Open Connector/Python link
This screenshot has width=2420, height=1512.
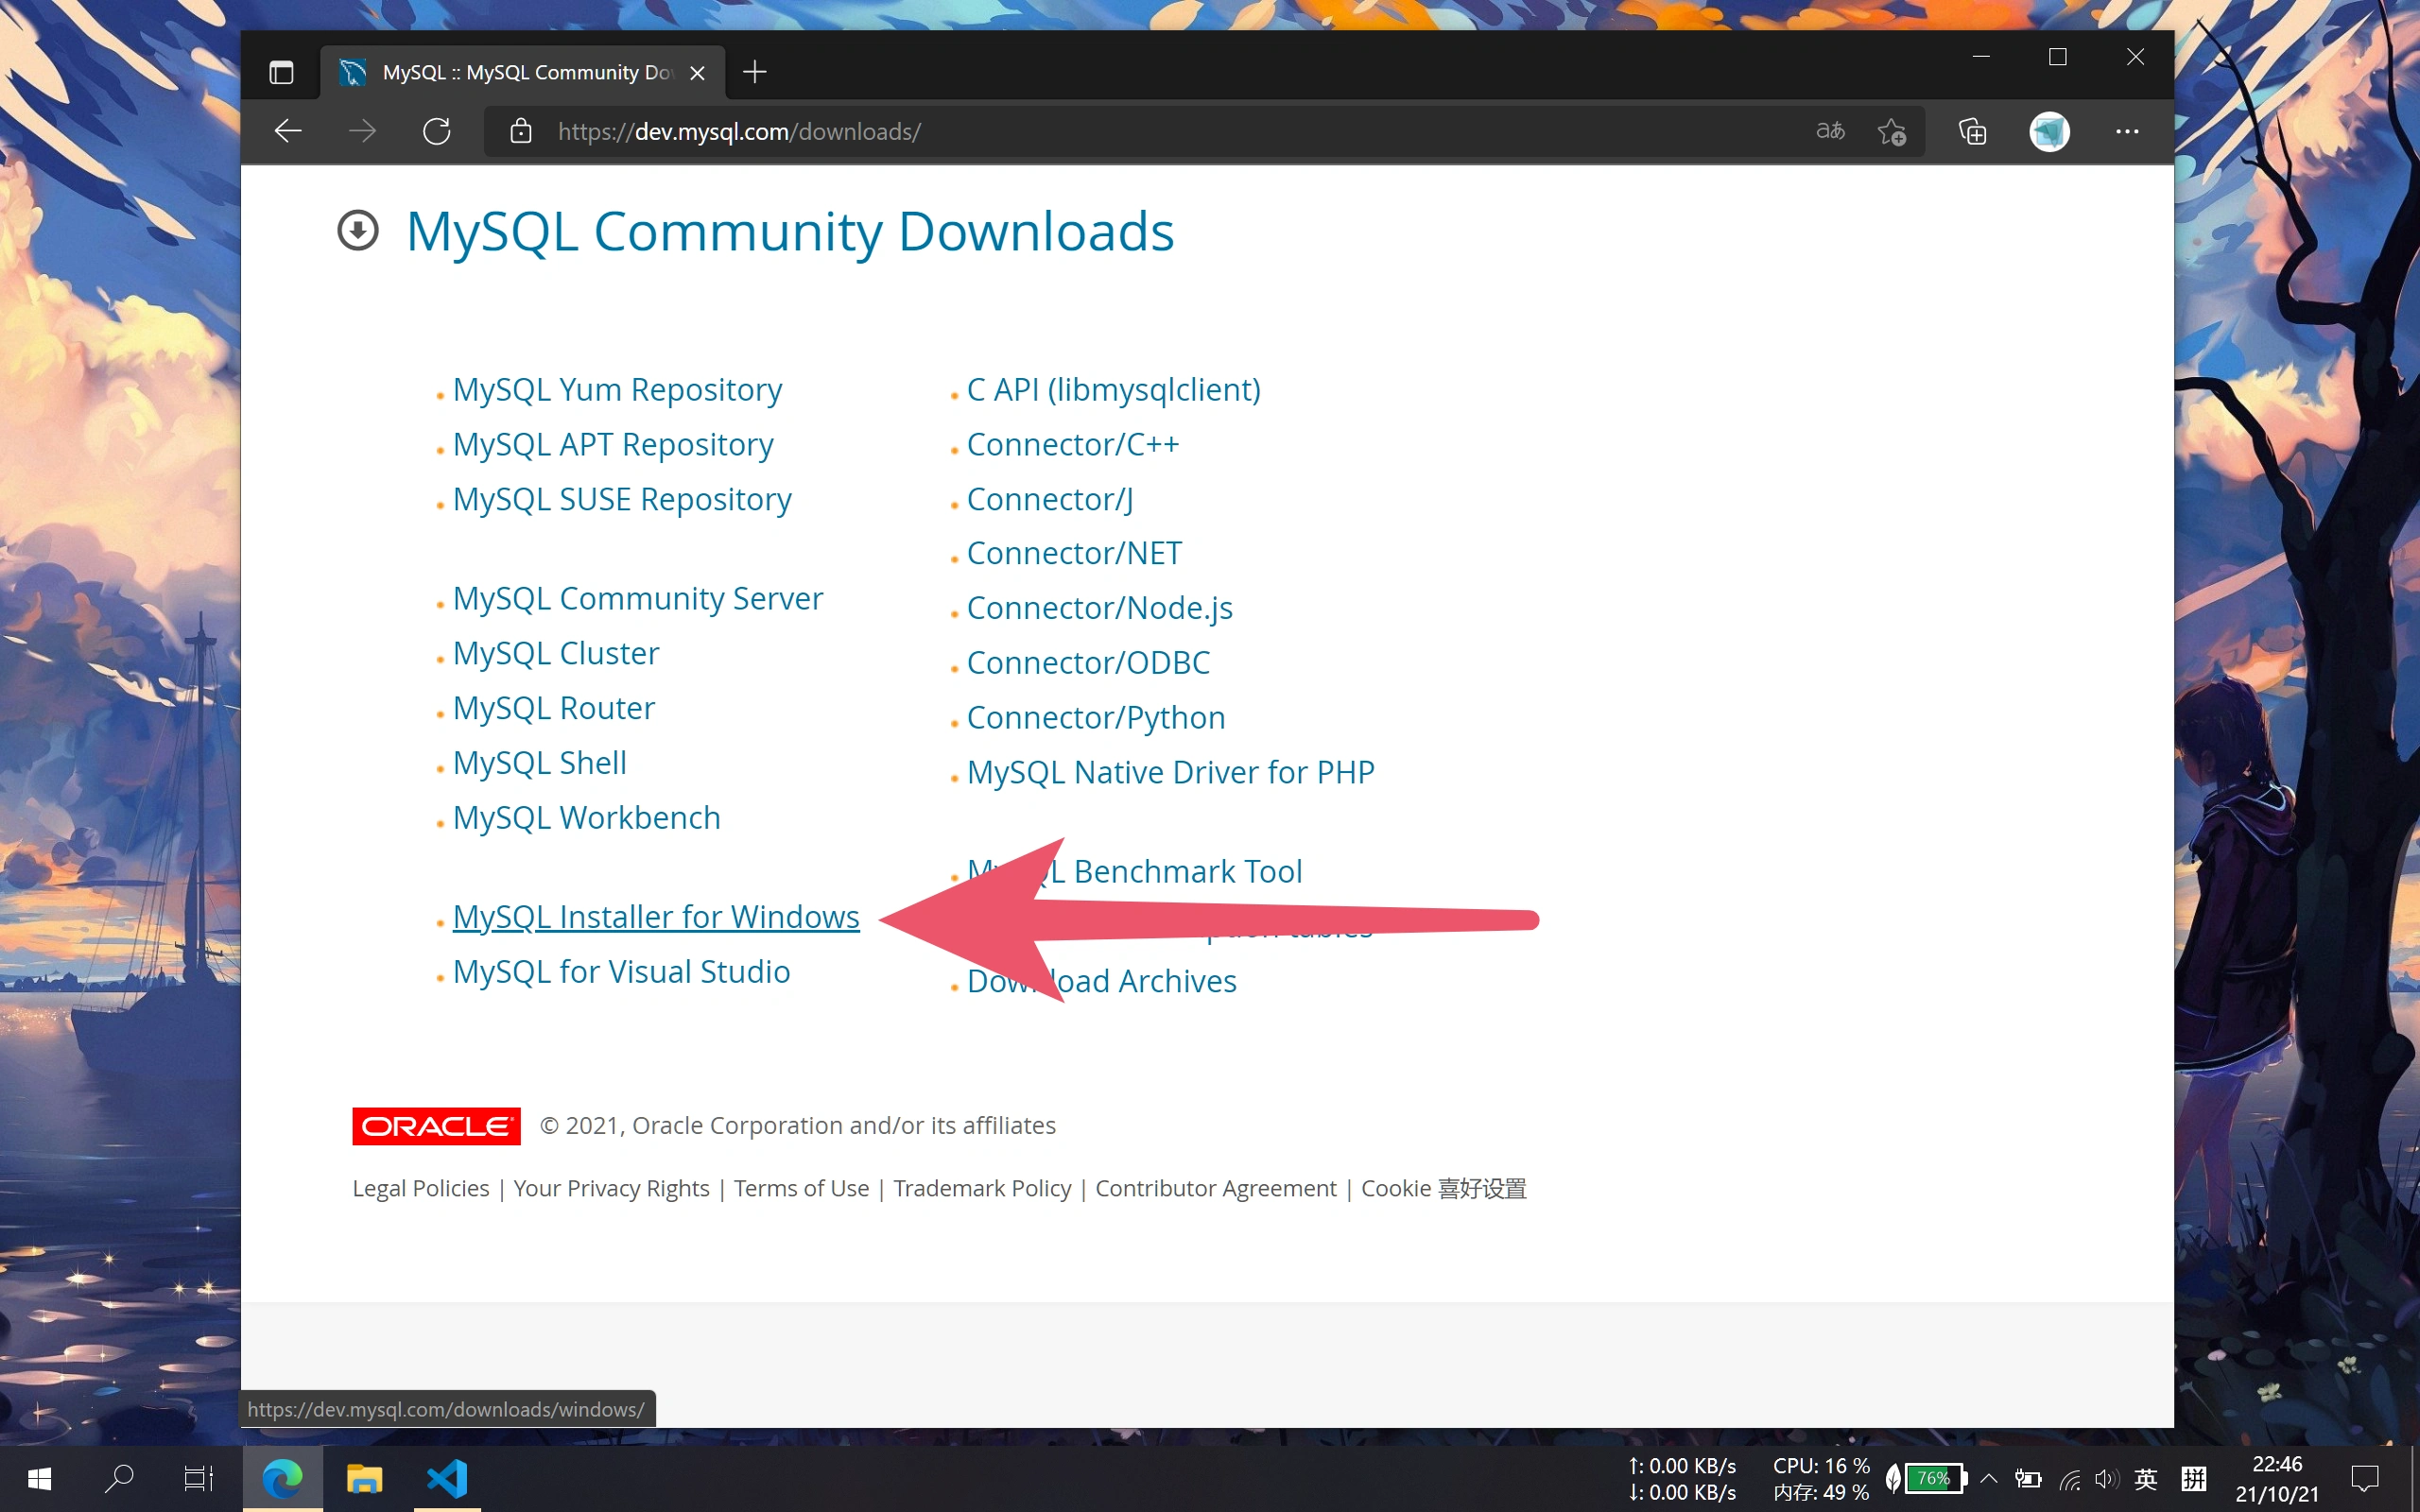[x=1096, y=718]
